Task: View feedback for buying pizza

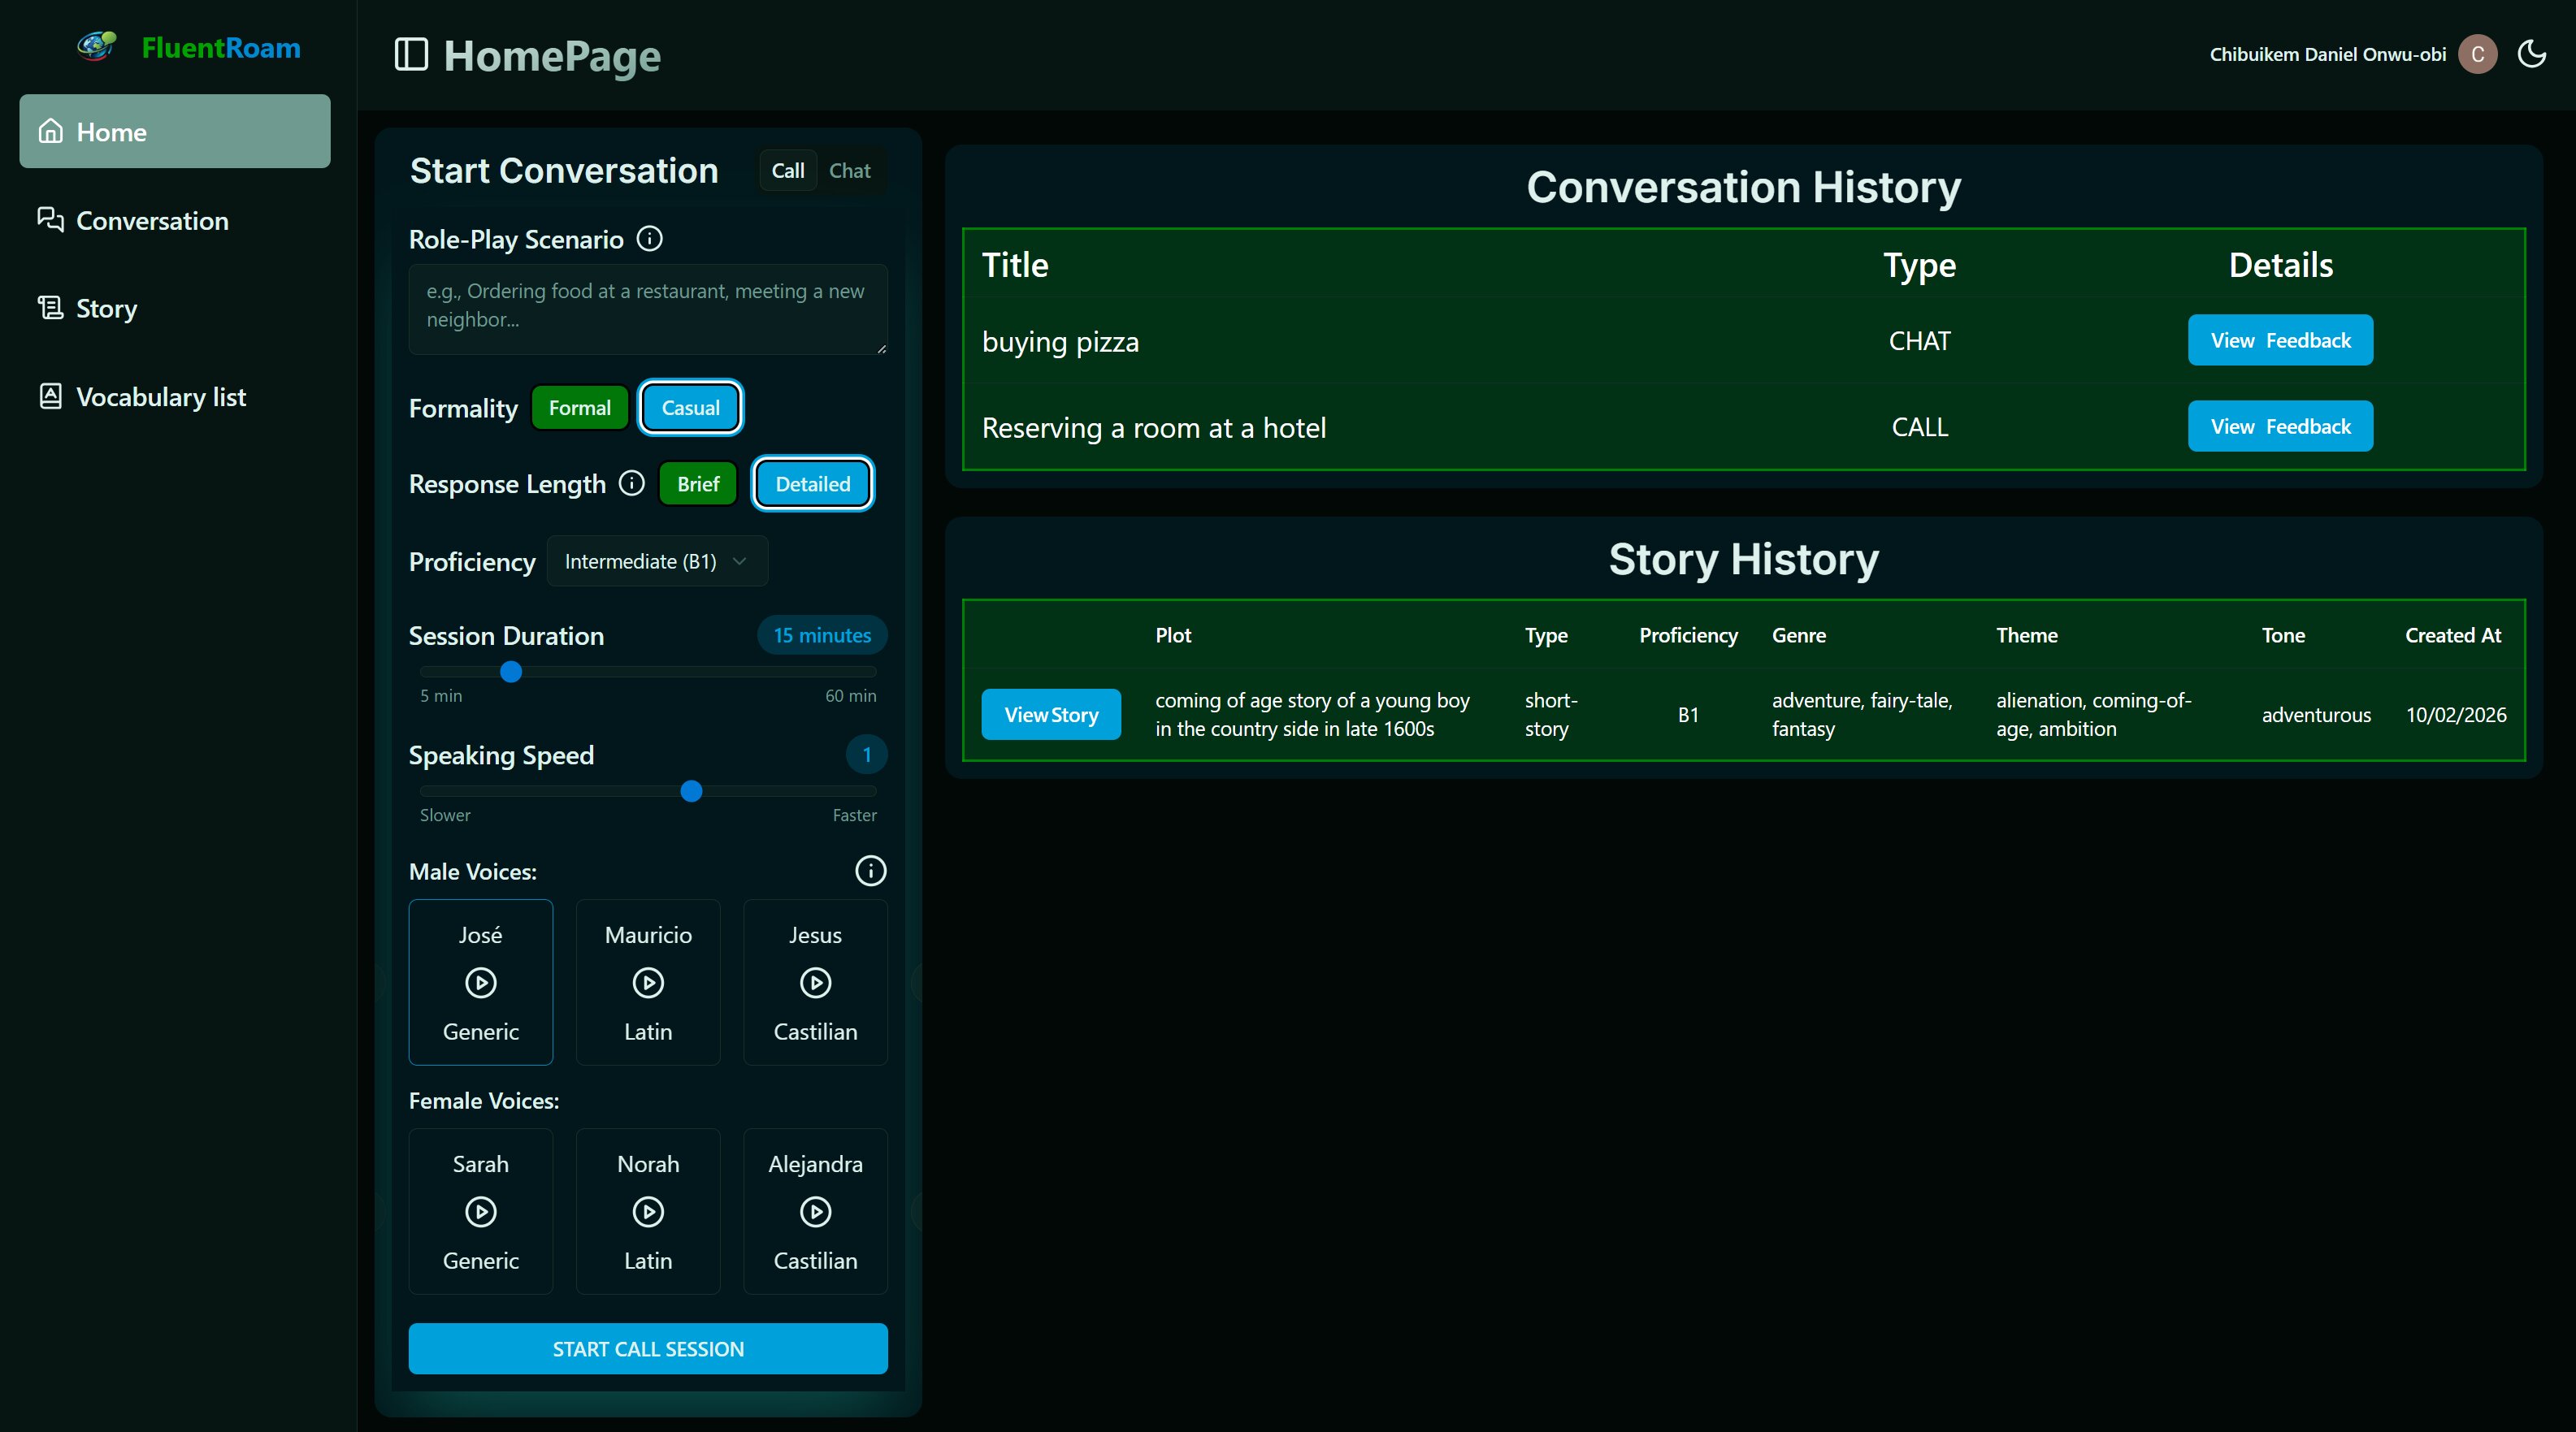Action: point(2279,341)
